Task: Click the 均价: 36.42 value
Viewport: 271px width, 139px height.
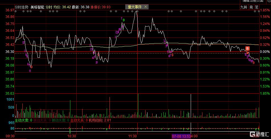Action: 62,7
